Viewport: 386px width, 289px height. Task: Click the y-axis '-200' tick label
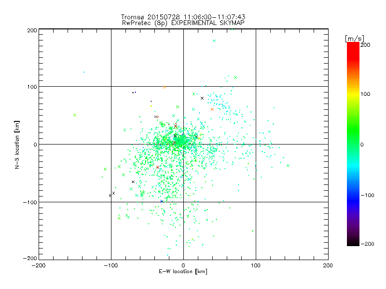(x=30, y=258)
